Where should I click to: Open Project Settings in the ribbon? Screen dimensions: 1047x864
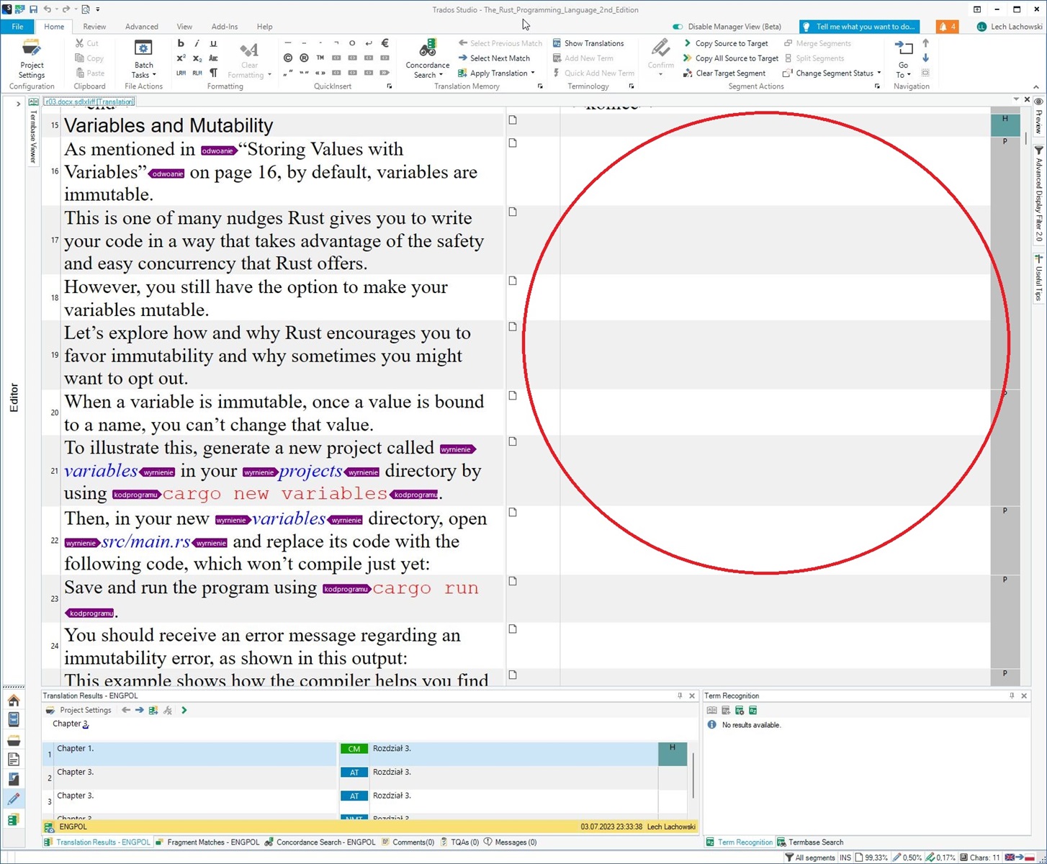[x=32, y=58]
